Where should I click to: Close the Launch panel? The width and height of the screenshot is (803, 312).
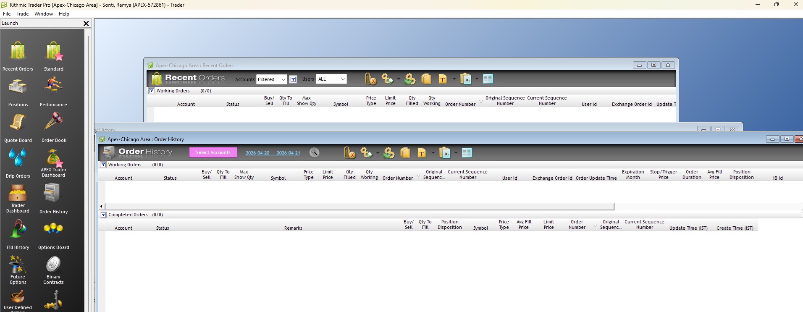86,24
